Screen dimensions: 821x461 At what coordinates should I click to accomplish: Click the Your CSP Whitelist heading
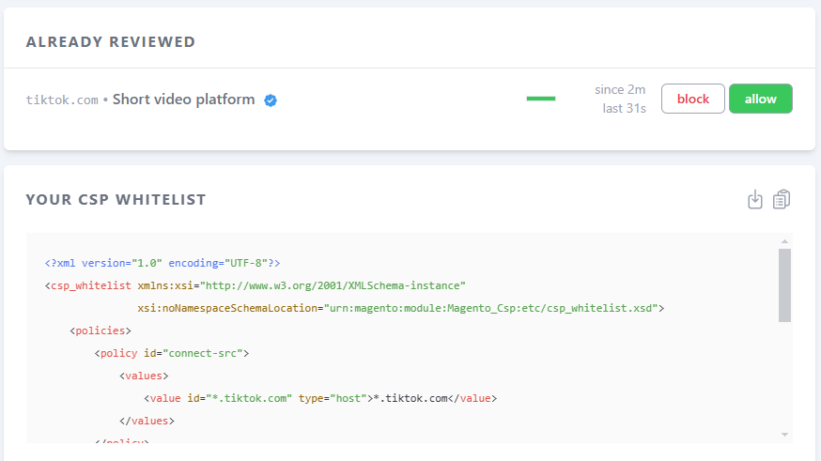click(116, 200)
